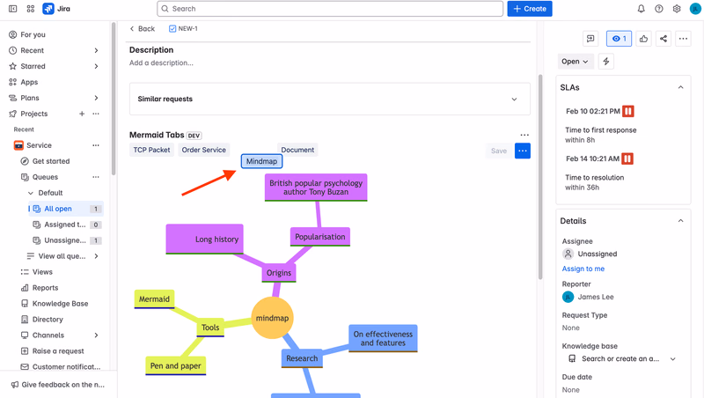Screen dimensions: 704x398
Task: Expand the Plans menu chevron
Action: click(x=96, y=98)
